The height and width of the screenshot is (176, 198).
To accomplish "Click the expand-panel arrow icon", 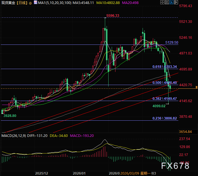I will pos(176,2).
